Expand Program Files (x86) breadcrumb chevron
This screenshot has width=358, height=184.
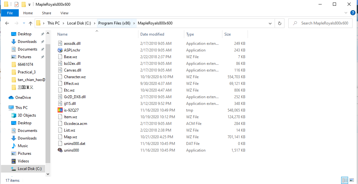pos(134,23)
